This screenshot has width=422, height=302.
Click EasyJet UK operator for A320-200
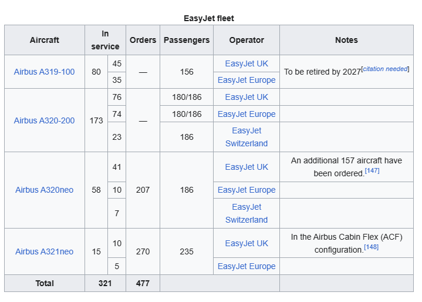tap(247, 97)
